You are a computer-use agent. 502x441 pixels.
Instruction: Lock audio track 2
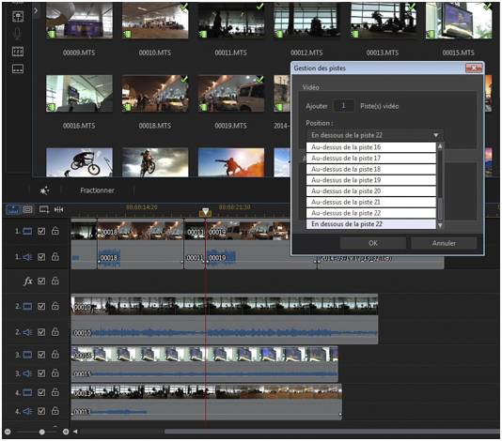point(55,332)
